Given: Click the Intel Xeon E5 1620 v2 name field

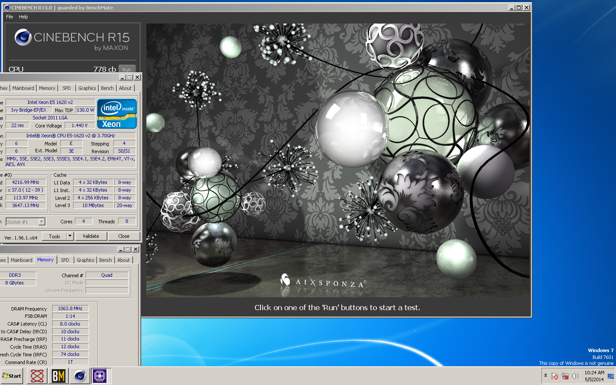Looking at the screenshot, I should click(x=50, y=102).
